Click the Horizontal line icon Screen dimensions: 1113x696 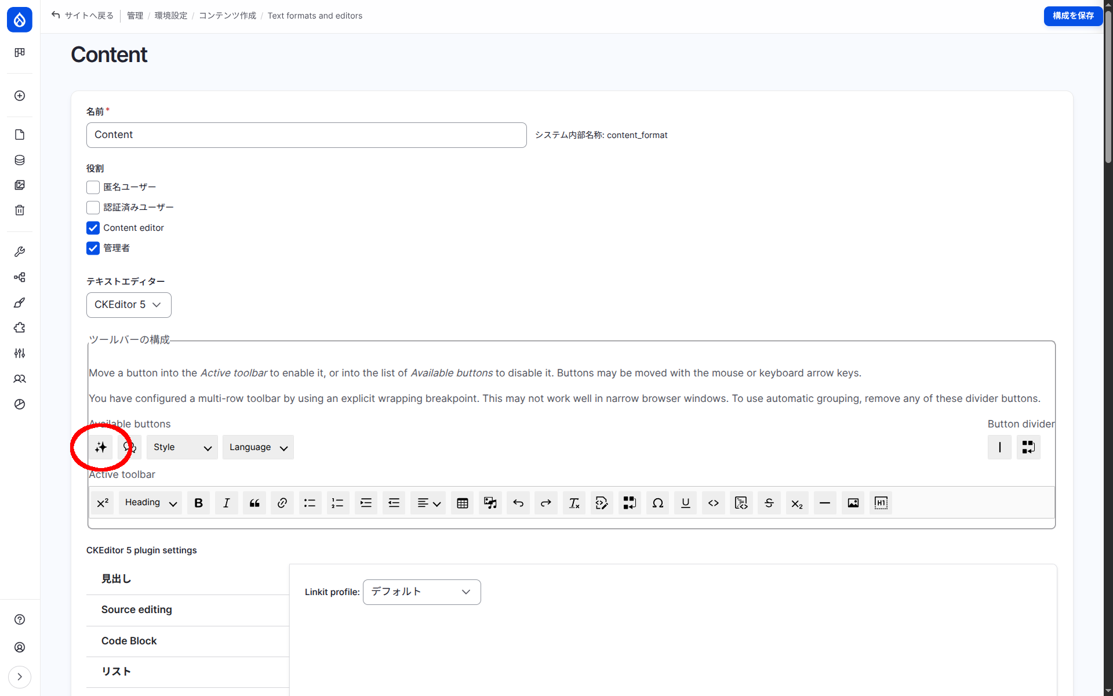coord(824,503)
